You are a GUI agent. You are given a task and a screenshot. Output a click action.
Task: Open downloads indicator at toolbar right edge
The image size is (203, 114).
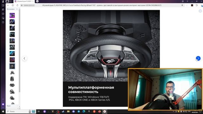coord(202,5)
